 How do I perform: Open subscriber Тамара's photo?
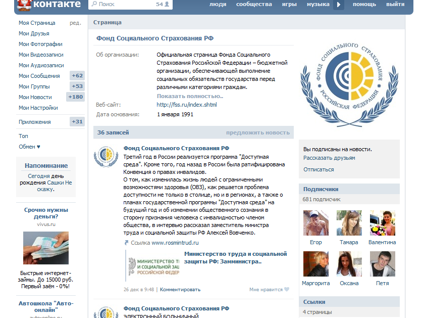[x=349, y=223]
